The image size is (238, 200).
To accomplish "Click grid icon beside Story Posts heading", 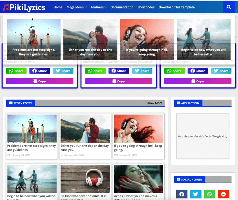I will point(11,103).
